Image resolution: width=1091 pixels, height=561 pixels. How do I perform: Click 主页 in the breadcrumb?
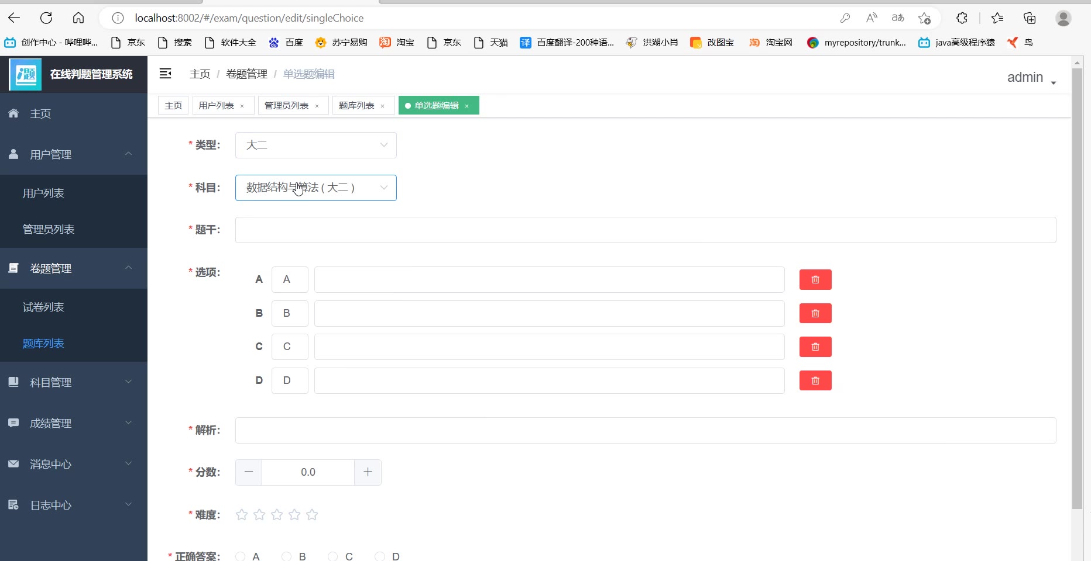pos(200,74)
